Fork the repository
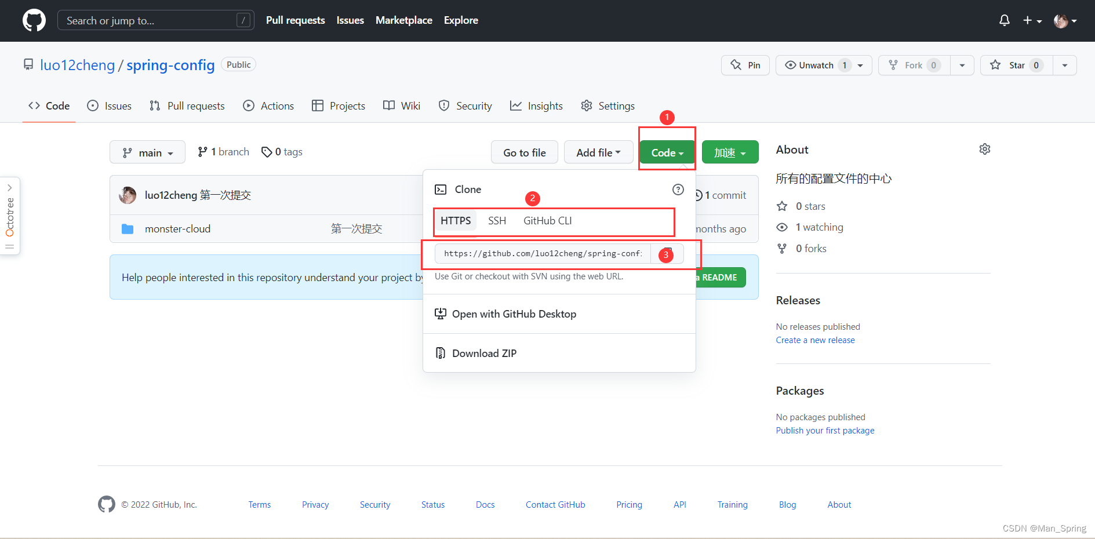 point(914,65)
